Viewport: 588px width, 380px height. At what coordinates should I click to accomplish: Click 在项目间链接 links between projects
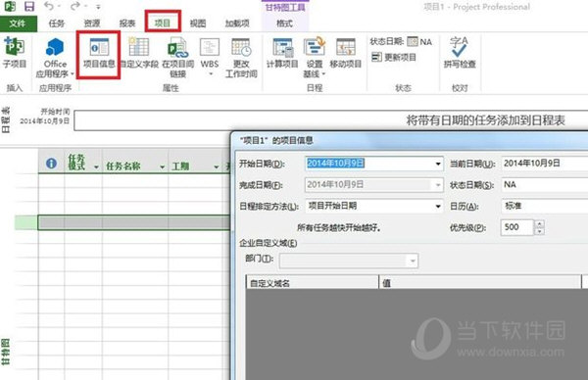coord(177,57)
